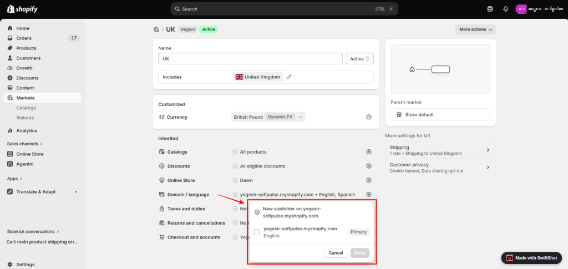568x269 pixels.
Task: Open Shipping settings for UK
Action: point(440,150)
